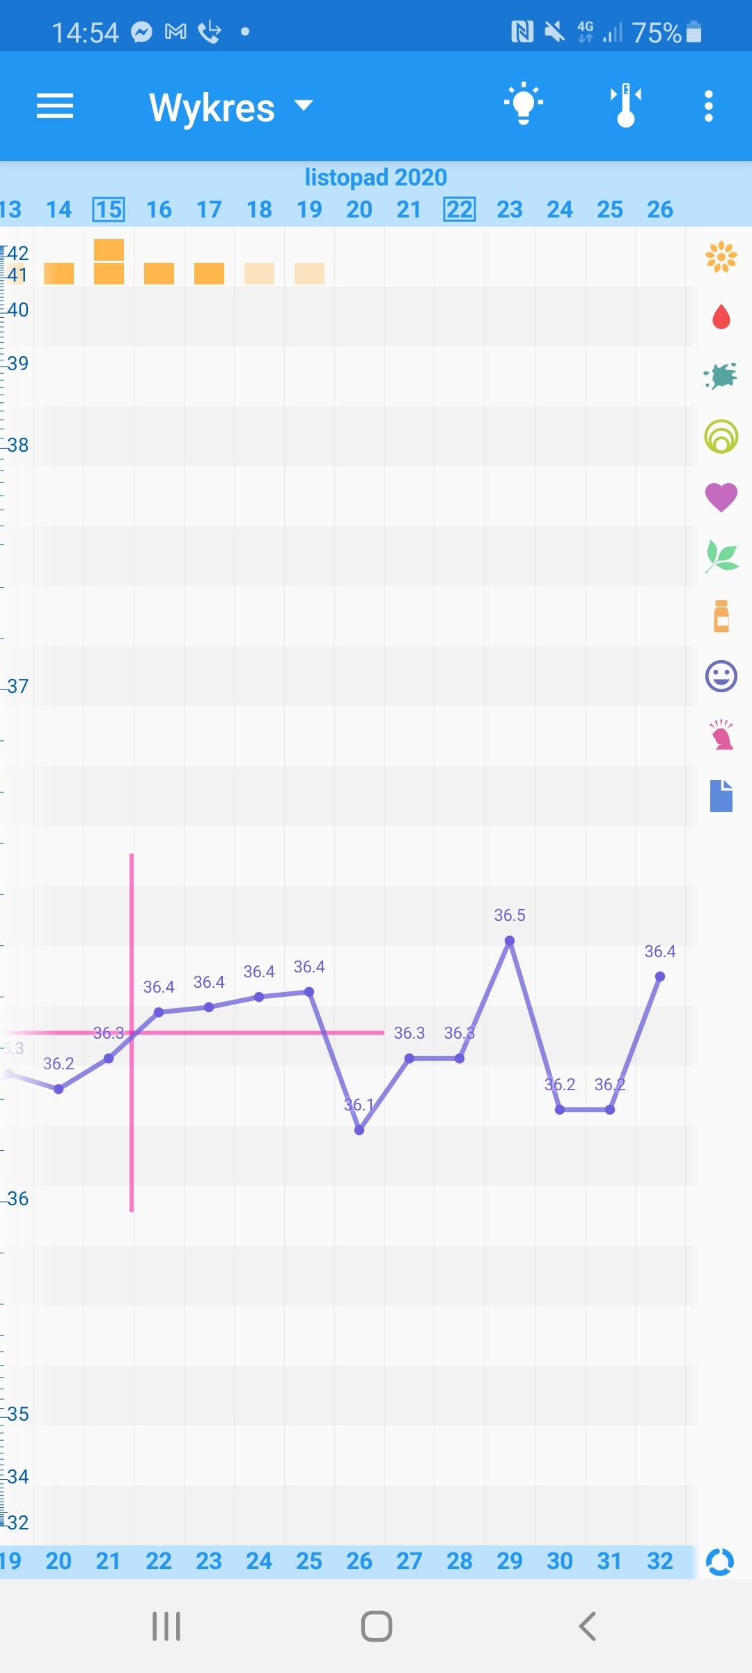Open the thermometer temperature settings icon
The height and width of the screenshot is (1673, 752).
tap(626, 106)
